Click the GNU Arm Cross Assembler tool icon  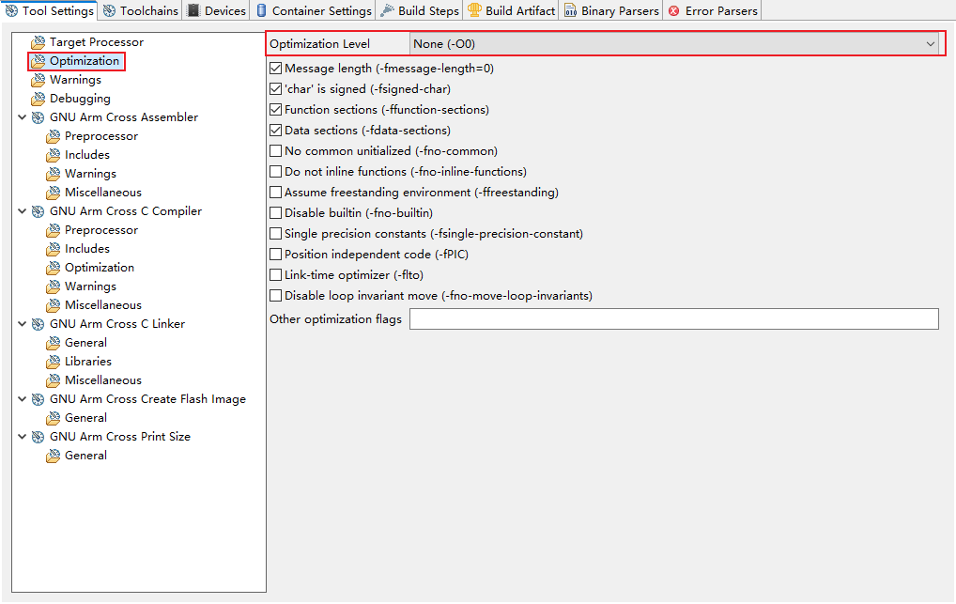tap(38, 117)
